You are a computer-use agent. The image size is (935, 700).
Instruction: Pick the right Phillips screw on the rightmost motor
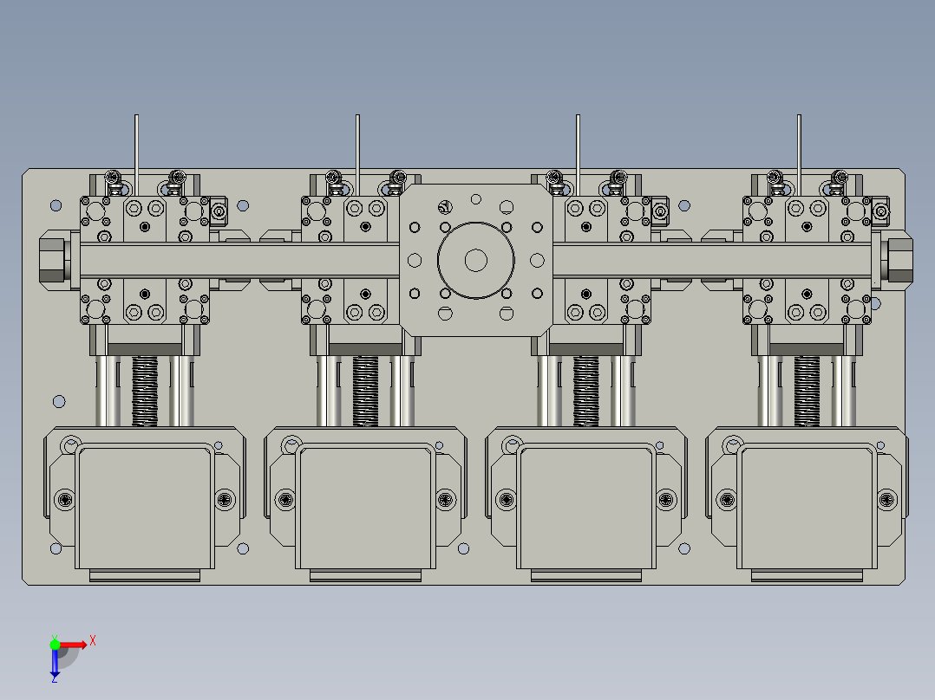(887, 499)
